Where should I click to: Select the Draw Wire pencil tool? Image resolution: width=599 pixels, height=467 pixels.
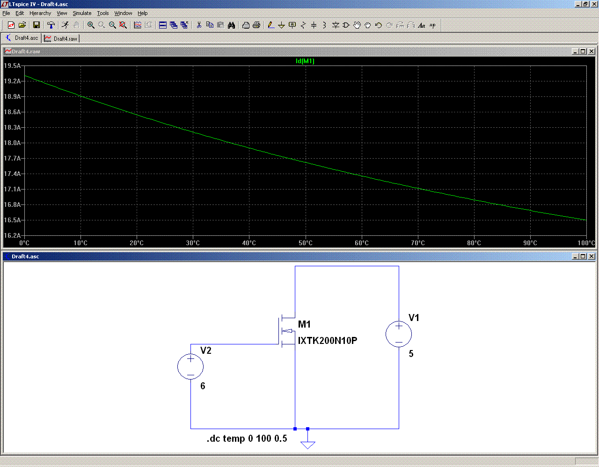click(270, 25)
